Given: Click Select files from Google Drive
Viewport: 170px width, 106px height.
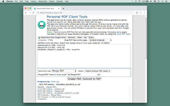Looking at the screenshot, I should coord(52,37).
